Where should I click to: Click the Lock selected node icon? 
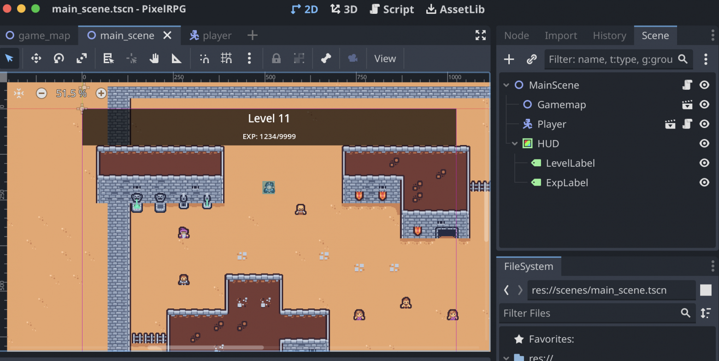click(x=276, y=58)
